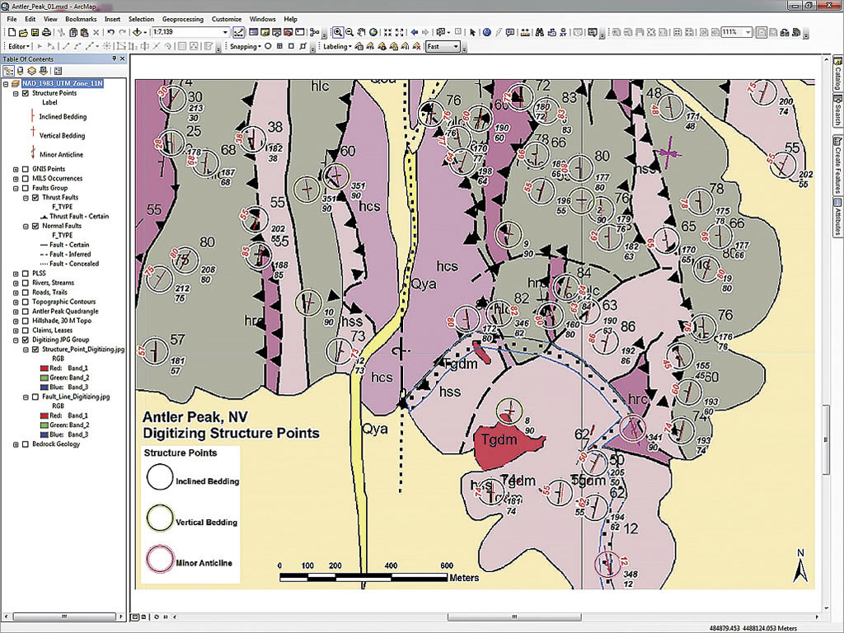
Task: Click the map horizontal scrollbar thumb
Action: (514, 617)
